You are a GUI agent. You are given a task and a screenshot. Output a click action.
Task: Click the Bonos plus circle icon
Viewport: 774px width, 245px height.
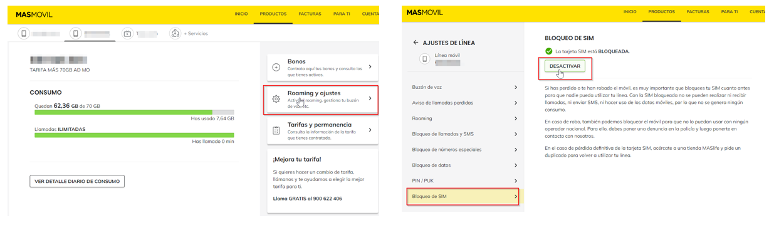click(276, 67)
